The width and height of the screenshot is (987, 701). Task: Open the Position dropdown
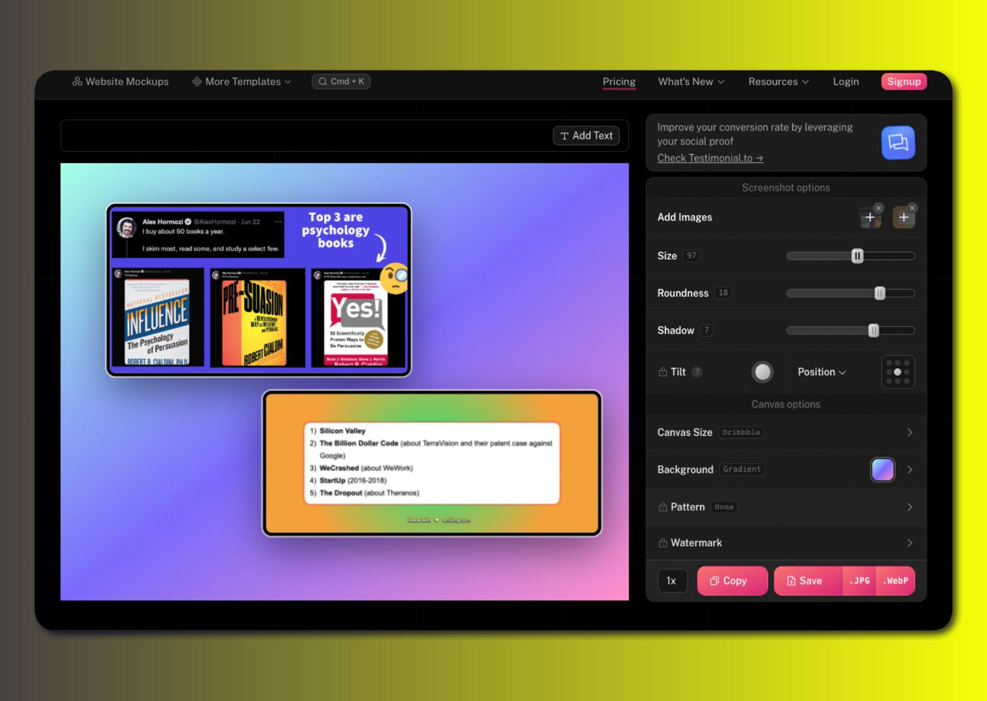pyautogui.click(x=822, y=372)
